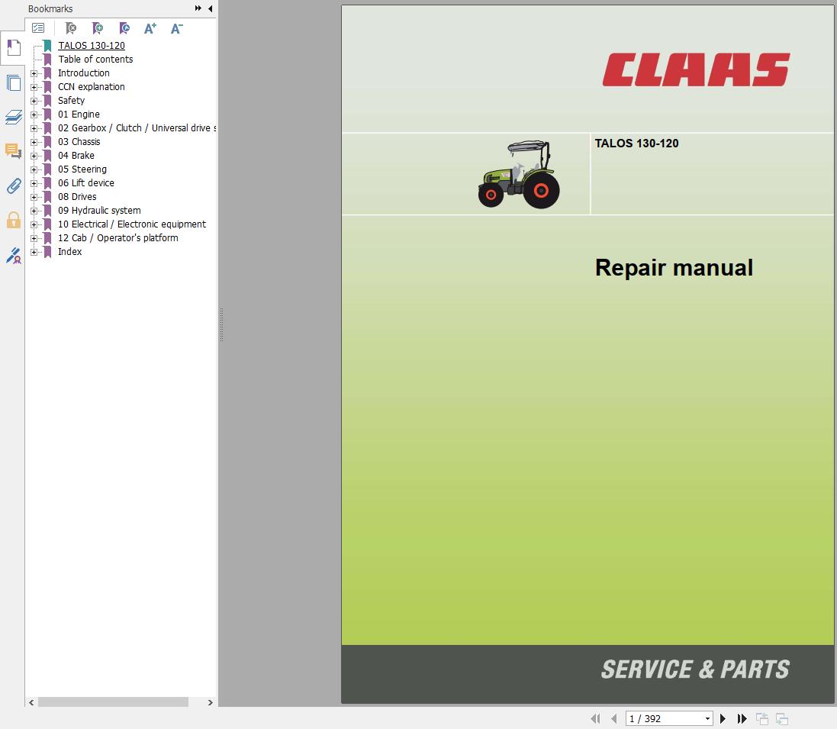Image resolution: width=837 pixels, height=729 pixels.
Task: Expand the 12 Cab node
Action: (x=34, y=238)
